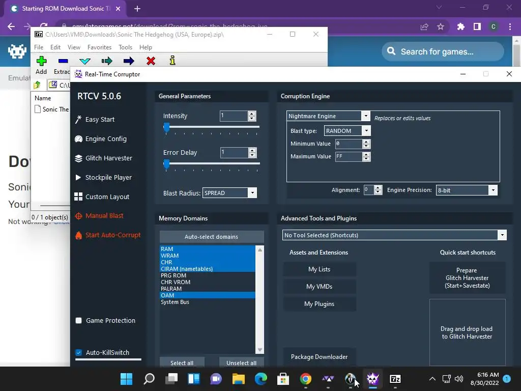The image size is (521, 391).
Task: Open Engine Config in RTCV sidebar
Action: (x=101, y=138)
